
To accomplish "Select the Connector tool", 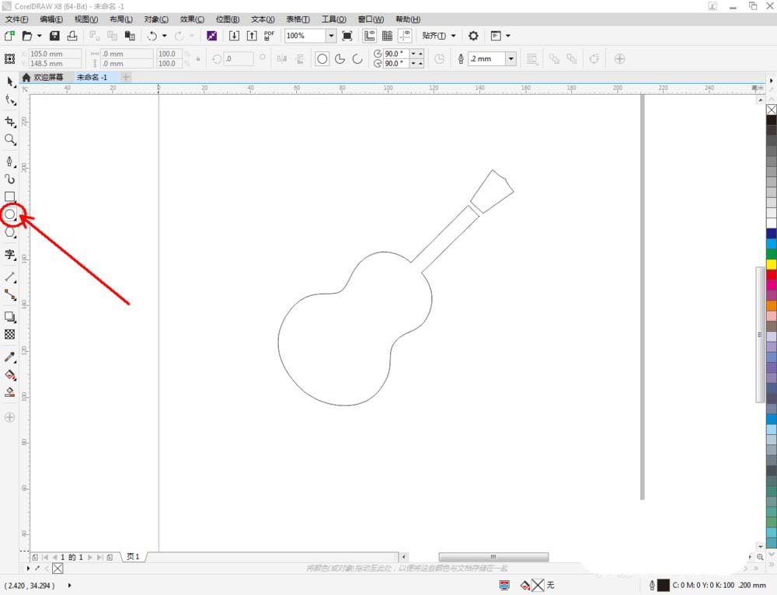I will (x=10, y=294).
